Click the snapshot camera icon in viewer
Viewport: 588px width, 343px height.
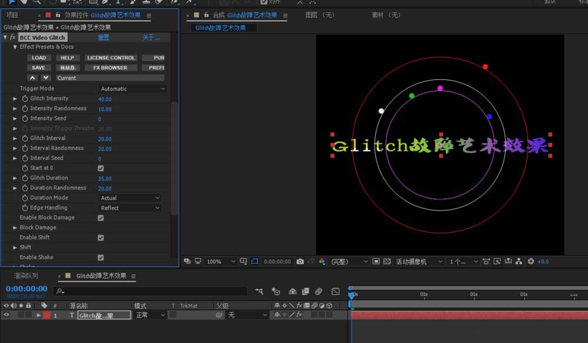[300, 261]
